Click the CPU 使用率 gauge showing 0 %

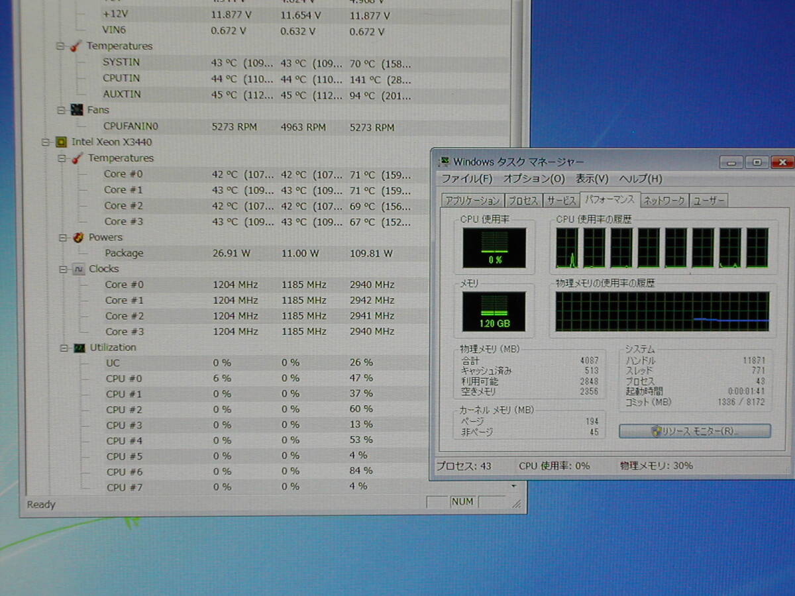pyautogui.click(x=494, y=248)
